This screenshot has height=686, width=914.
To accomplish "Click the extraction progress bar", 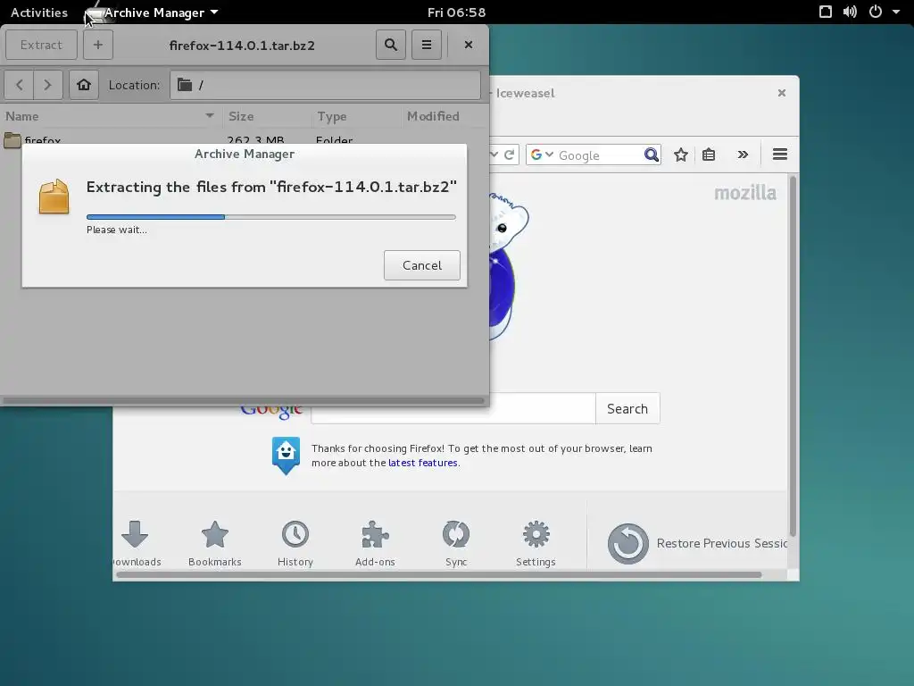I will coord(271,217).
